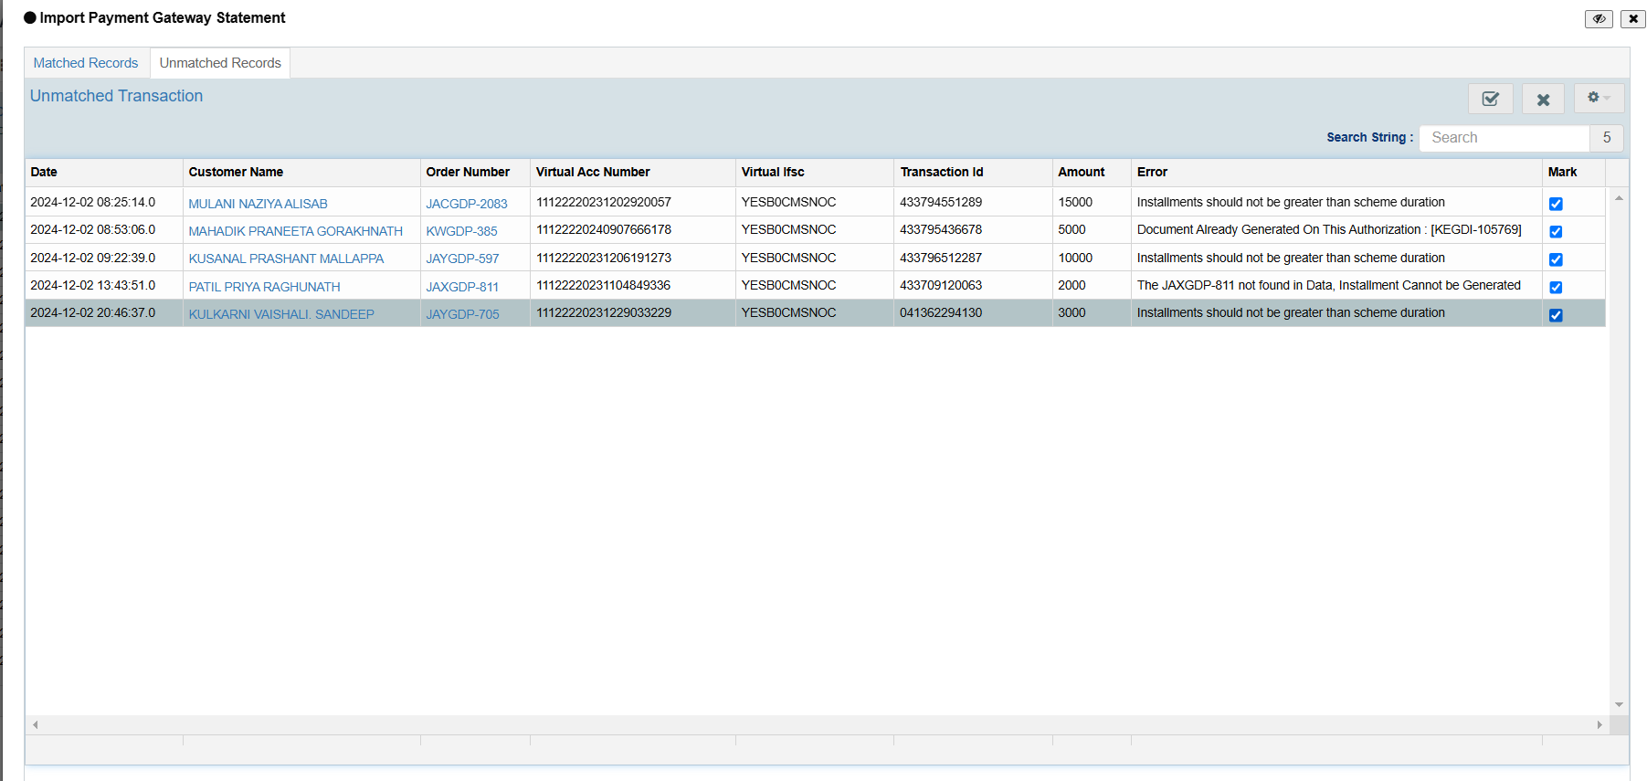
Task: Select transaction id 433794551289 cell
Action: pos(973,202)
